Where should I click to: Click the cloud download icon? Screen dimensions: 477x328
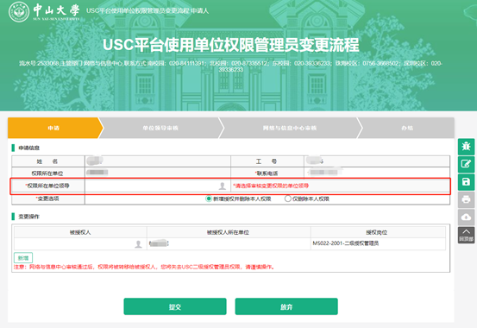[x=466, y=218]
